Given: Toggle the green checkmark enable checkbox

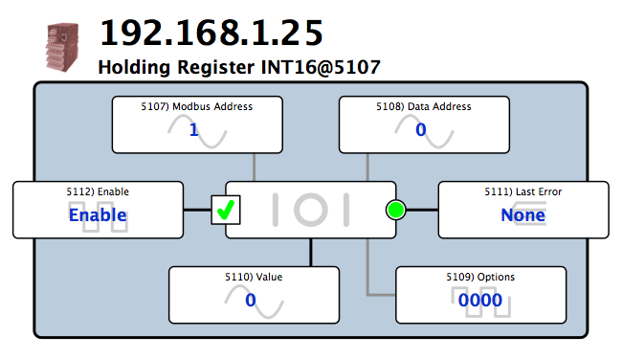Looking at the screenshot, I should coord(226,210).
